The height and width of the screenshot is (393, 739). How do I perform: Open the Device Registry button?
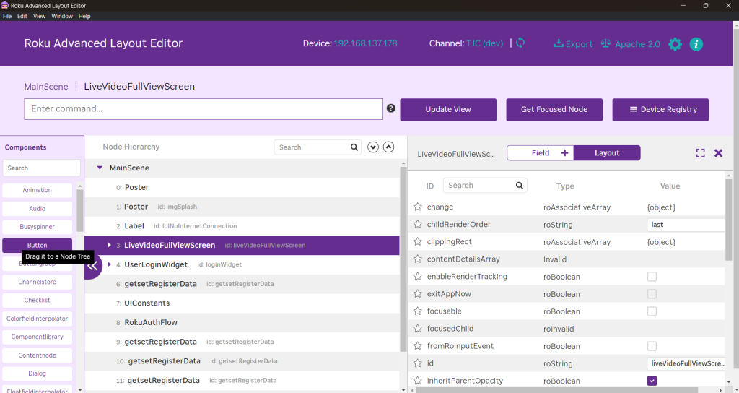point(660,110)
